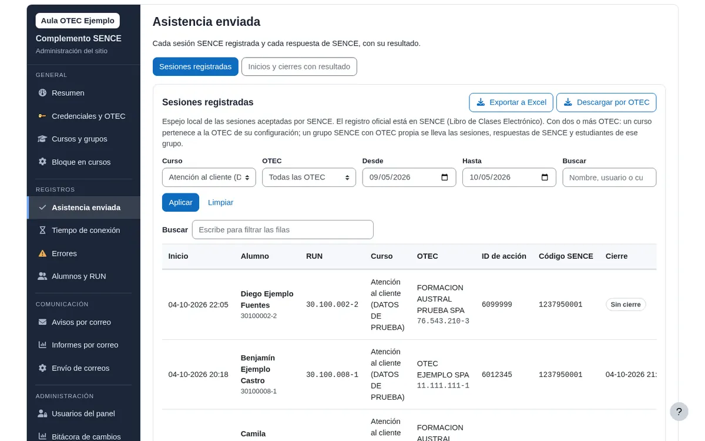Select Asistencia enviada in sidebar

click(83, 208)
